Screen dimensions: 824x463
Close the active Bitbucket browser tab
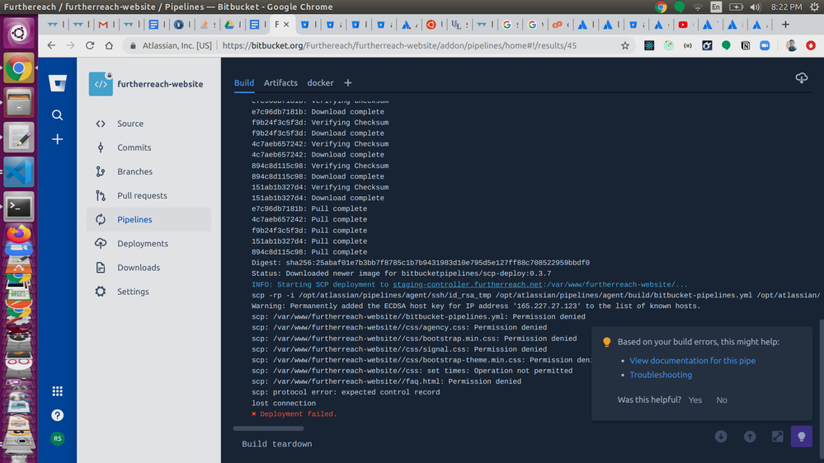tap(286, 25)
